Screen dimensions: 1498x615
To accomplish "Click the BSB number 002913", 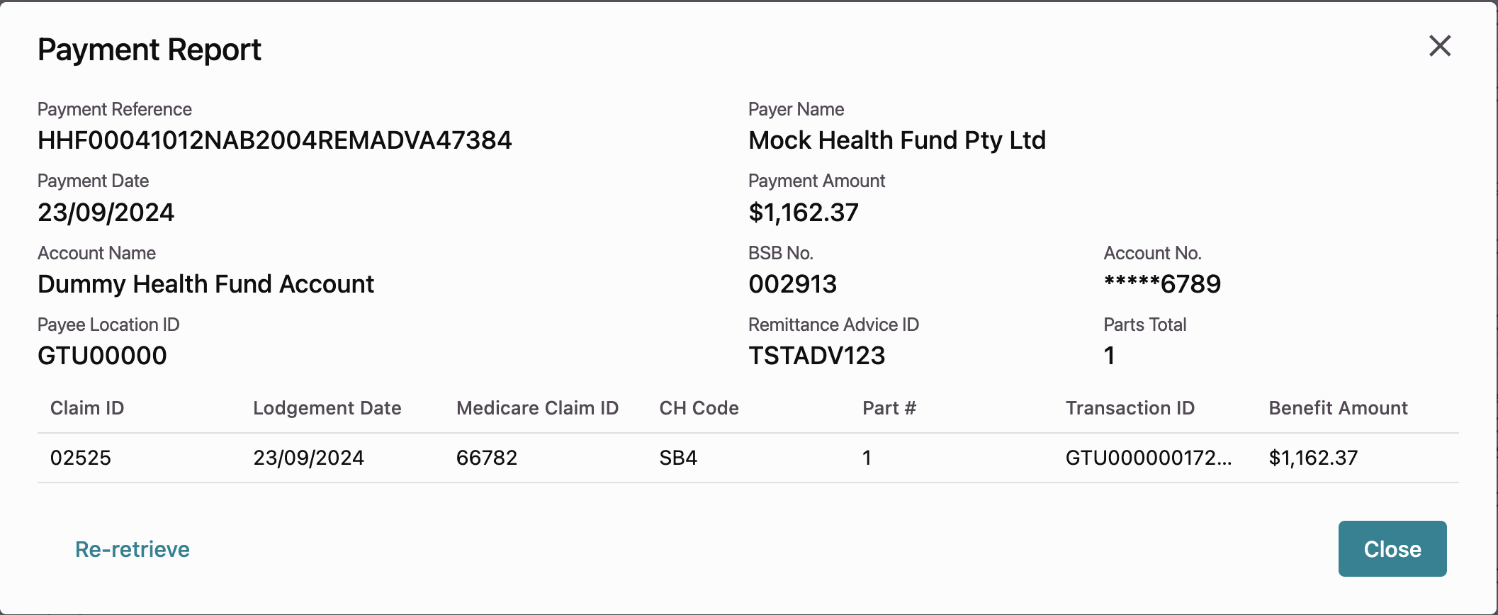I will pyautogui.click(x=792, y=284).
